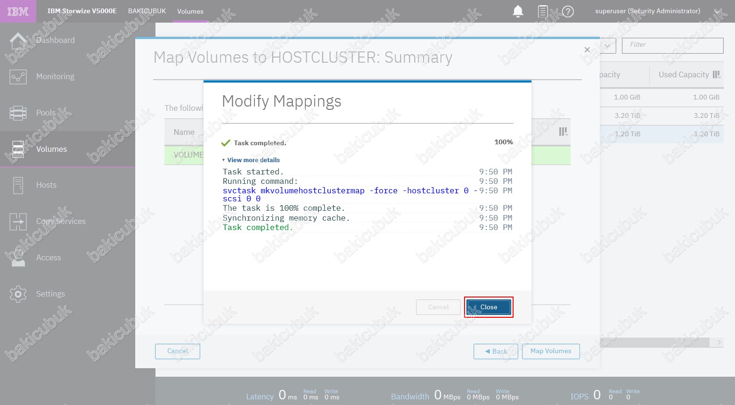Open the Copy Services menu item

click(x=61, y=222)
